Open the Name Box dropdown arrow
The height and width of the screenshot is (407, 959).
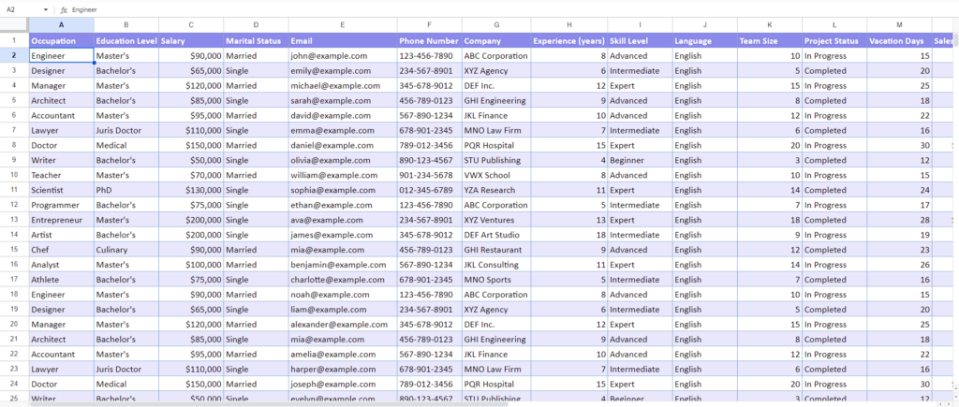(45, 9)
